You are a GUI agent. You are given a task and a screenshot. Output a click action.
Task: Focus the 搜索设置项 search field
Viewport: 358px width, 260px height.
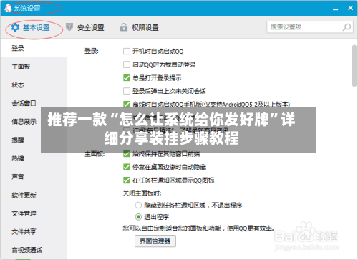310,27
